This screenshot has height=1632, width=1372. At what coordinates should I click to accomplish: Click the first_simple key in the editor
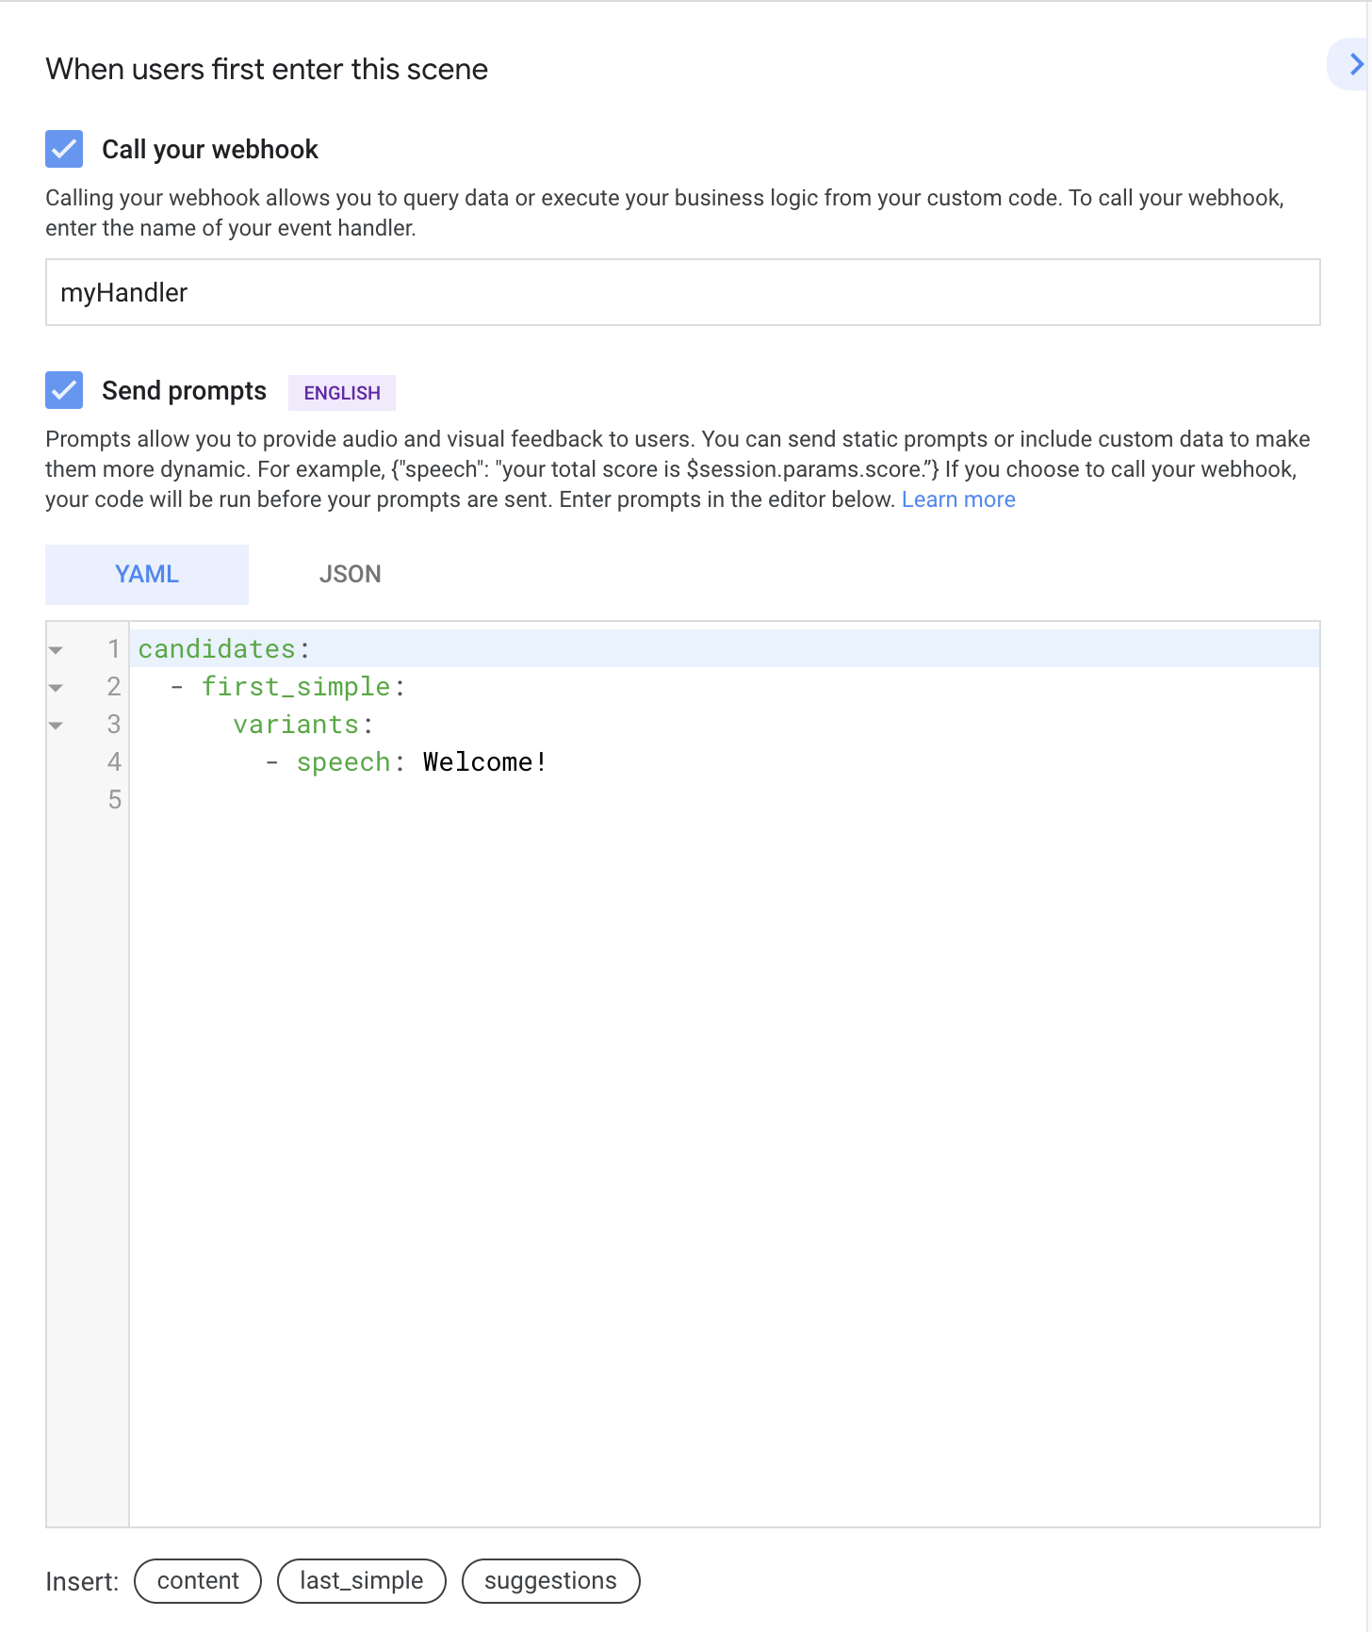coord(296,687)
